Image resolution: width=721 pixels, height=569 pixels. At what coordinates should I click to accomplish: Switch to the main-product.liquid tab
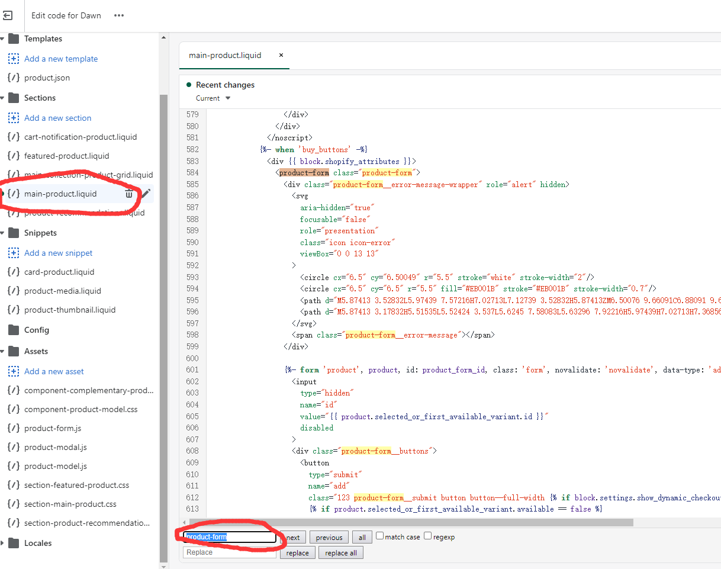pyautogui.click(x=225, y=55)
